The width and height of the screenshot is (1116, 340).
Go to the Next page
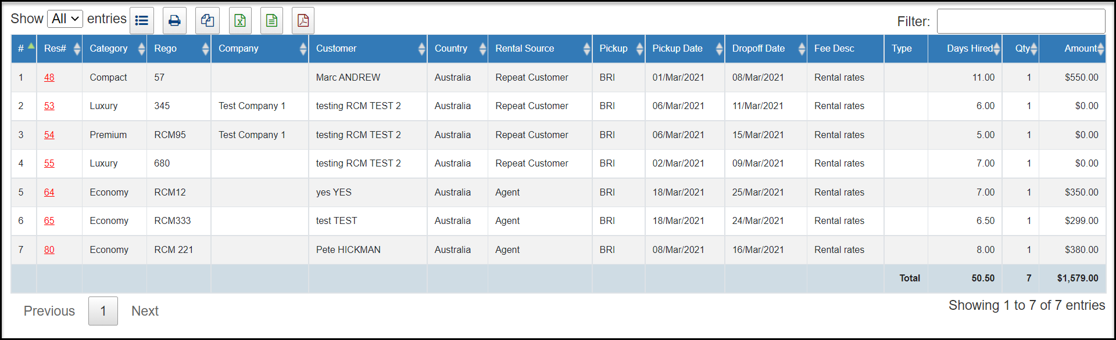click(x=145, y=311)
